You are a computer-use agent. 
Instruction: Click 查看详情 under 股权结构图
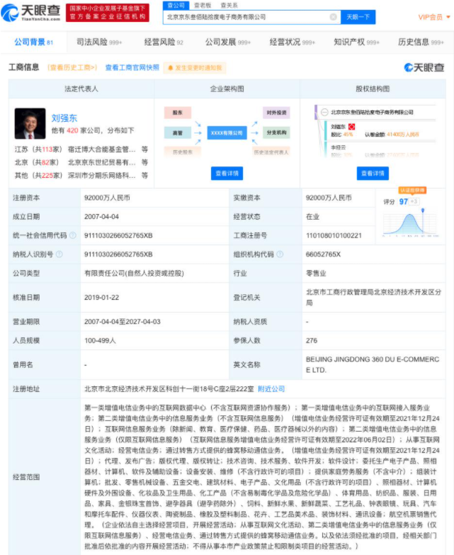373,174
